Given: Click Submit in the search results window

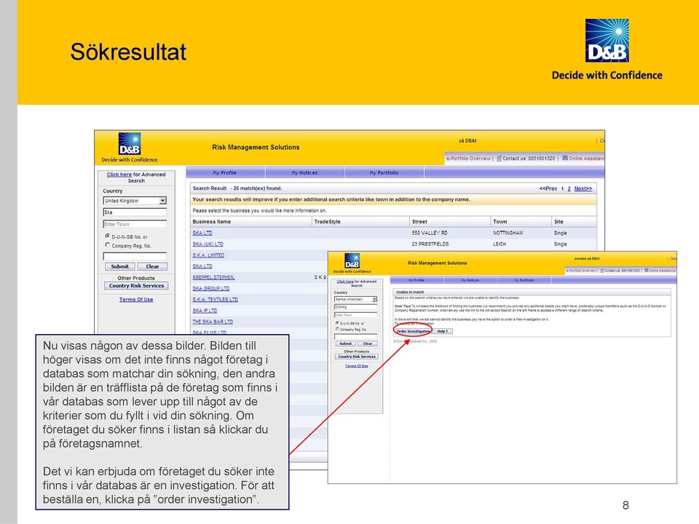Looking at the screenshot, I should (120, 266).
